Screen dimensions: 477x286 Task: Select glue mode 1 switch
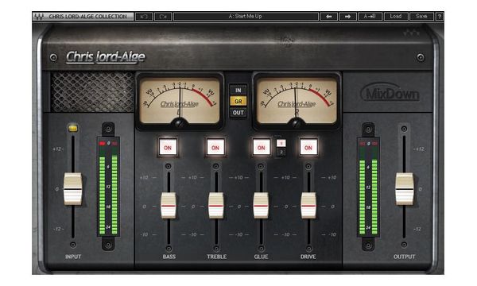281,143
